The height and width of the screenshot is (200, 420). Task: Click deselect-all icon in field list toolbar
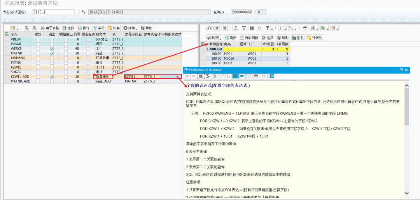[35, 28]
